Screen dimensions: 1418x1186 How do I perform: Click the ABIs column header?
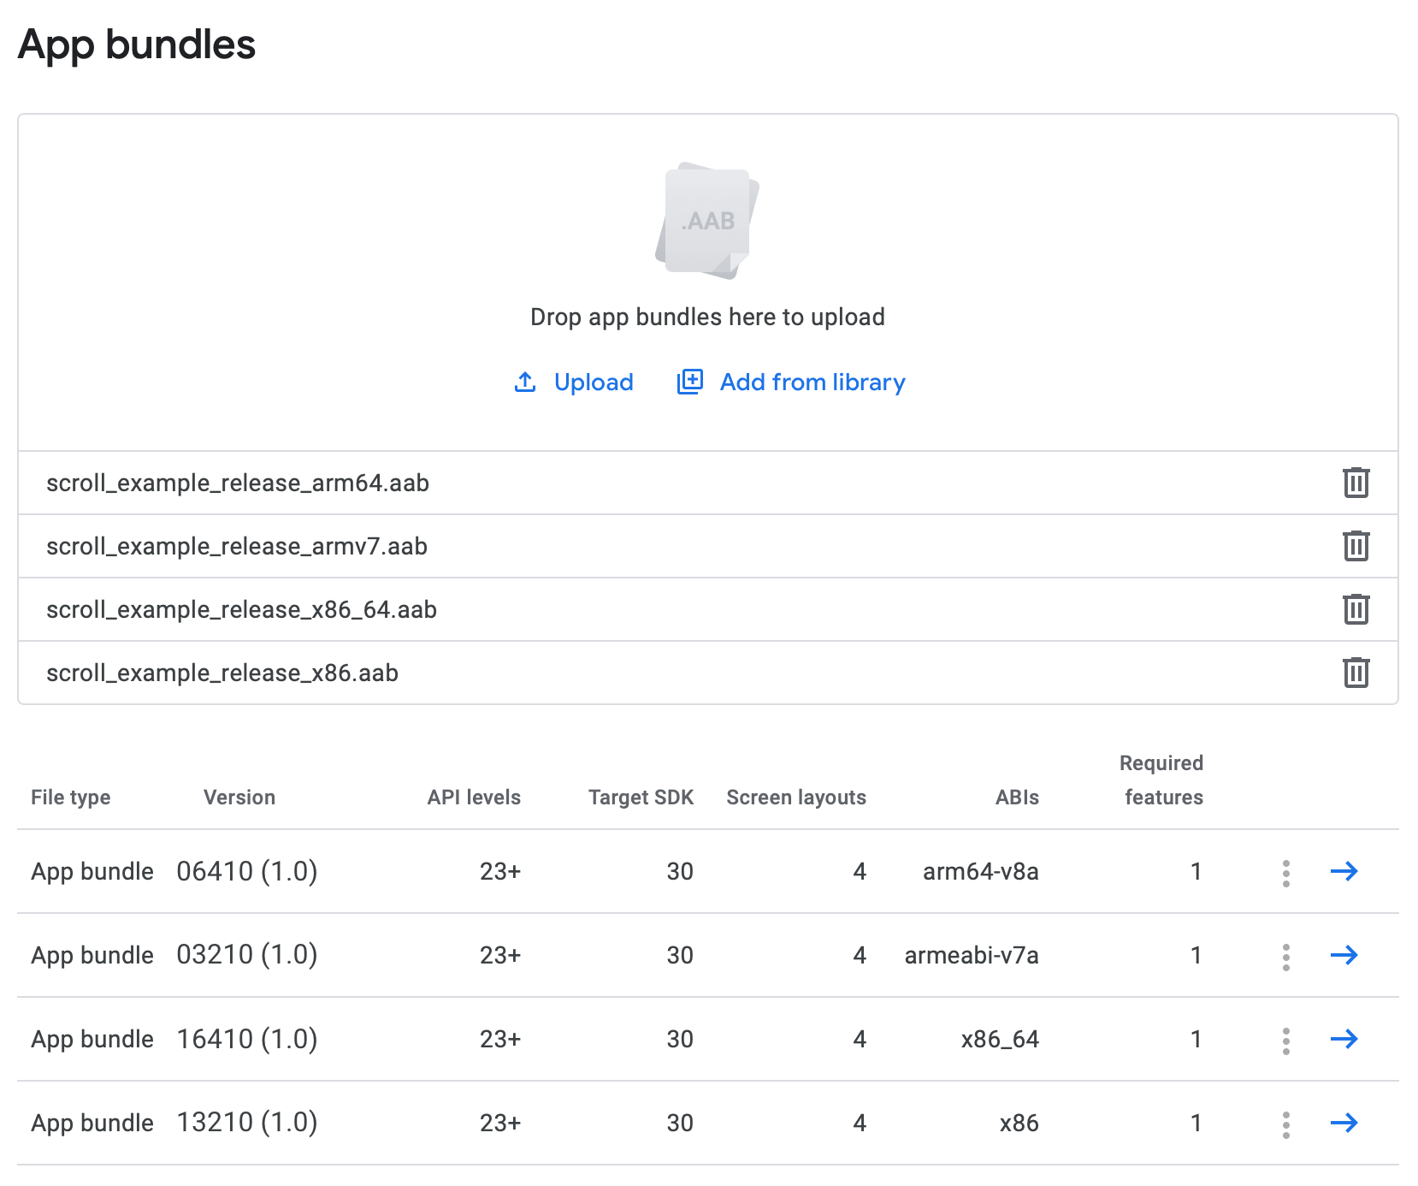[1017, 798]
